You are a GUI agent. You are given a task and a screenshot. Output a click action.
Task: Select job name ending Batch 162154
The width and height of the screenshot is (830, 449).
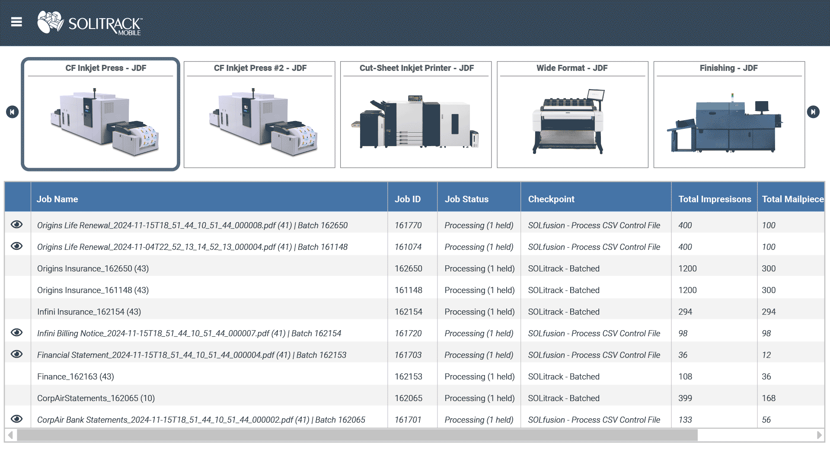[189, 333]
